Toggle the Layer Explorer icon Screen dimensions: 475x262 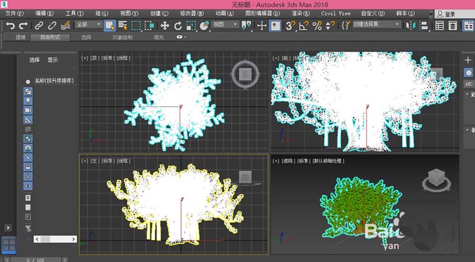[452, 25]
